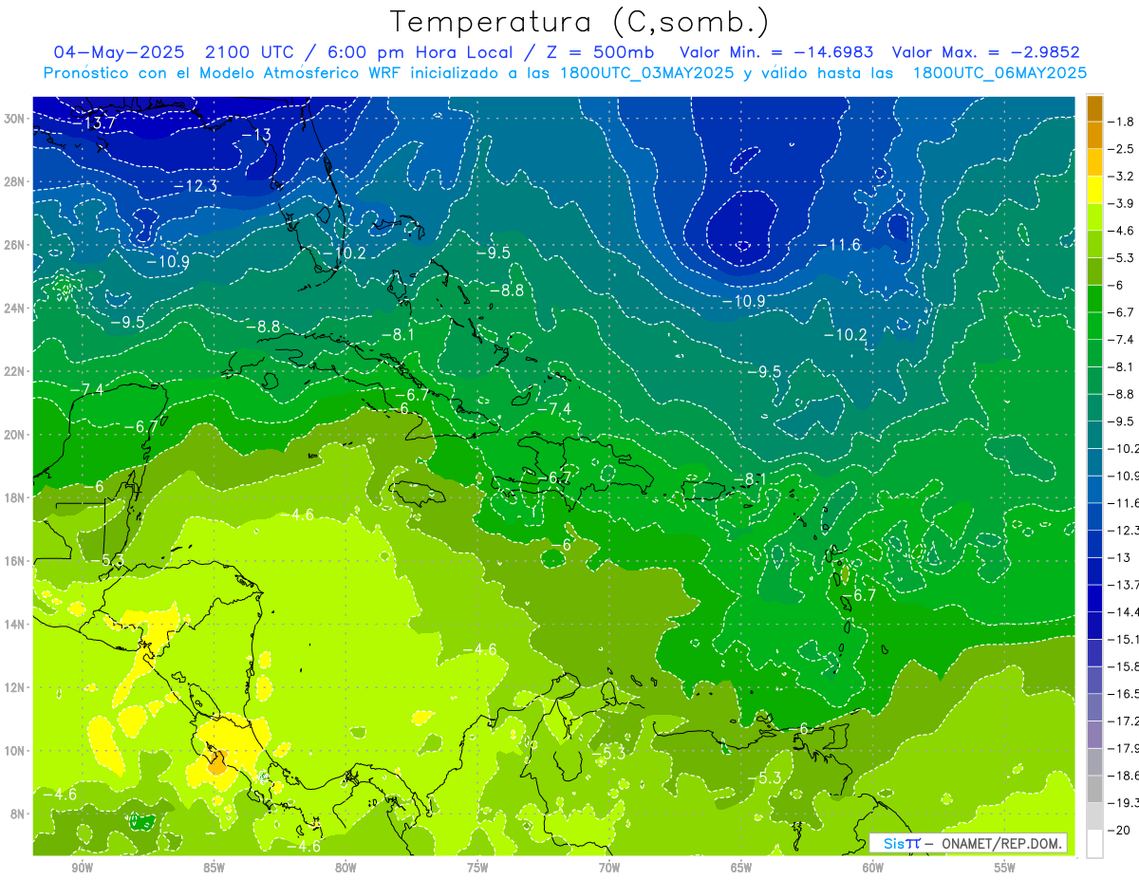
Task: Click the dark orange swatch atop the legend
Action: 1094,108
